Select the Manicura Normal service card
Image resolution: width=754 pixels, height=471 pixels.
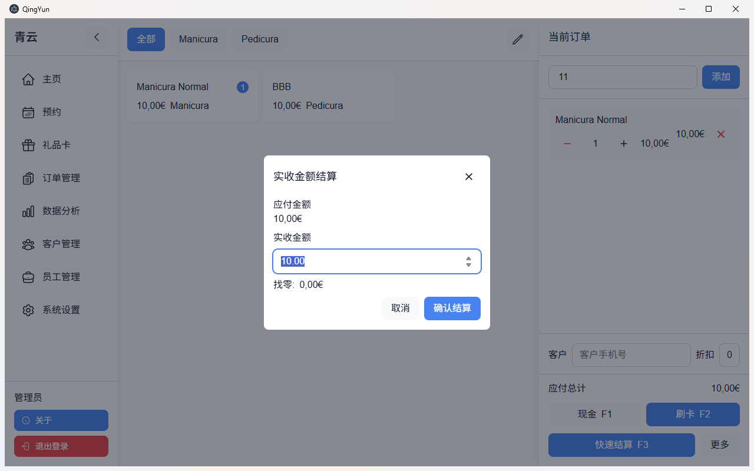coord(193,97)
